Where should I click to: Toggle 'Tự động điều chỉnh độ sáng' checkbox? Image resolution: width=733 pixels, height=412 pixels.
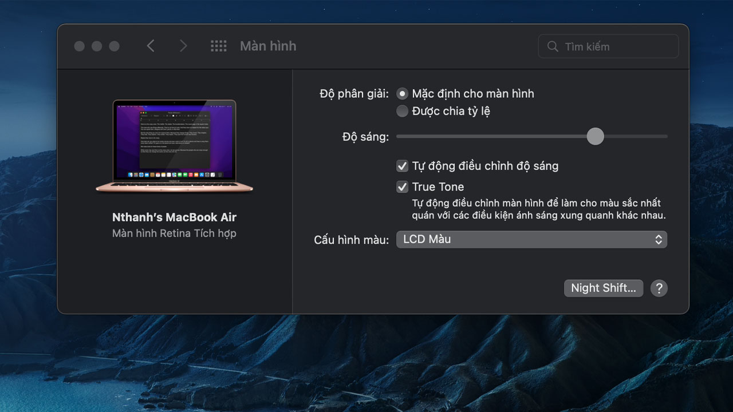tap(402, 166)
